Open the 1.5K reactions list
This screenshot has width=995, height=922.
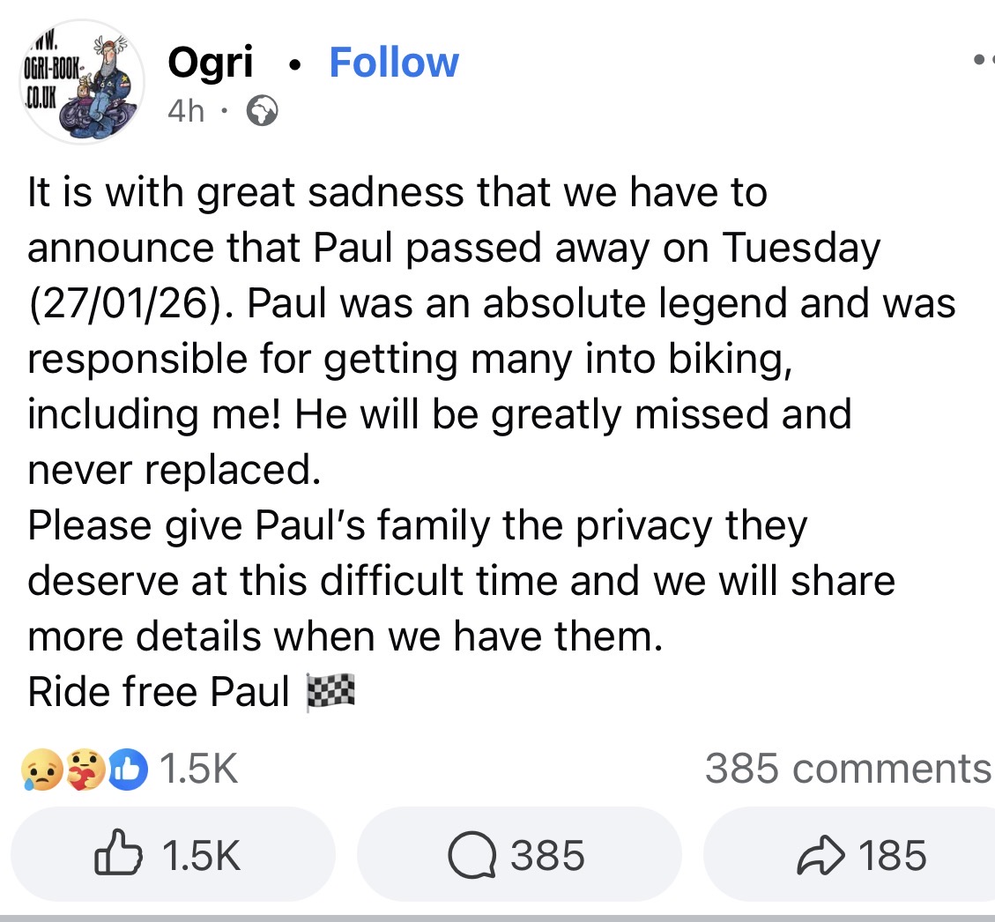pos(201,769)
